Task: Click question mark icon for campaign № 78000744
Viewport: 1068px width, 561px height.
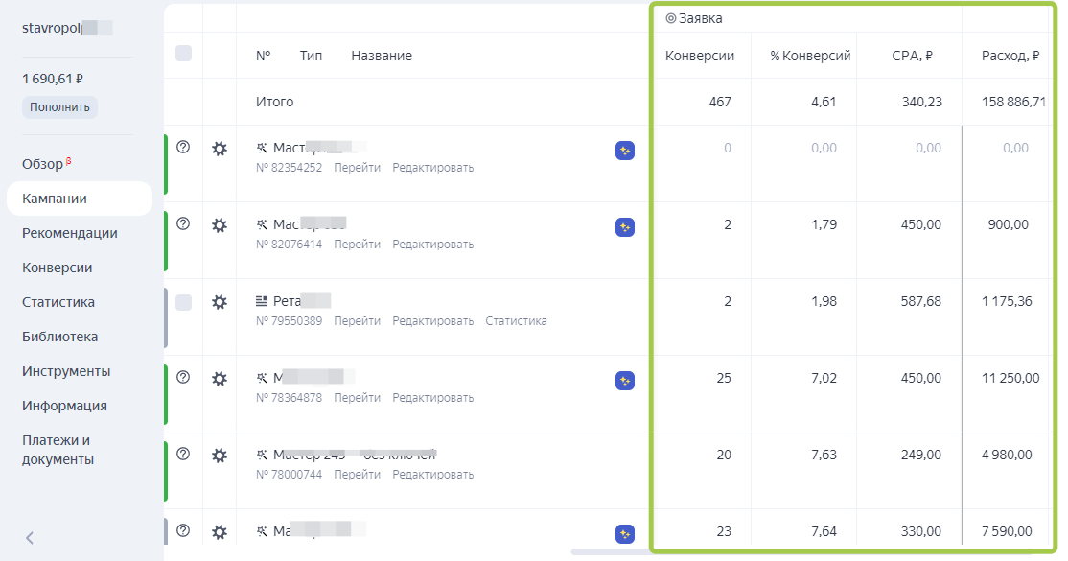Action: [183, 454]
